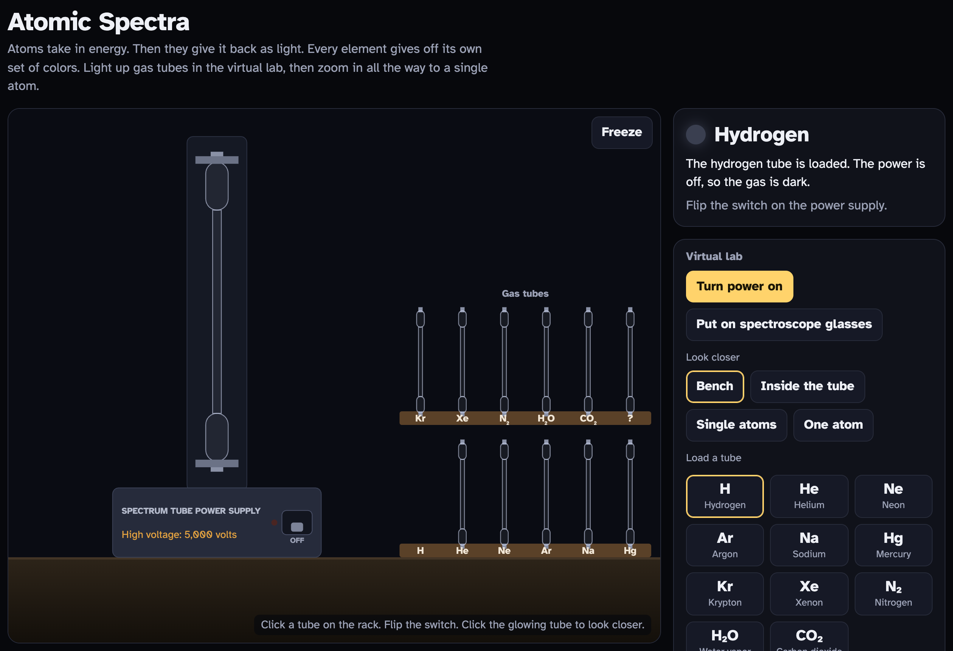Viewport: 953px width, 651px height.
Task: Load the Nitrogen tube
Action: [893, 594]
